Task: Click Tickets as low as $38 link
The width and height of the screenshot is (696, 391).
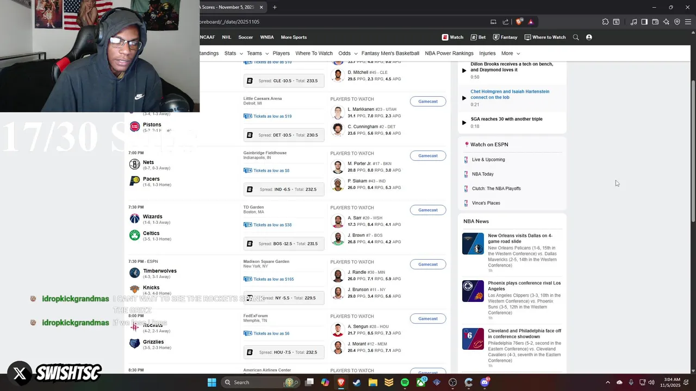Action: (268, 225)
